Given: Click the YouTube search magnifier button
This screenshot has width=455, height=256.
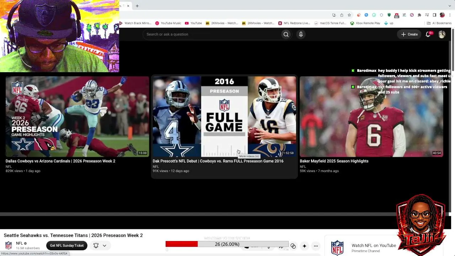Looking at the screenshot, I should 286,34.
